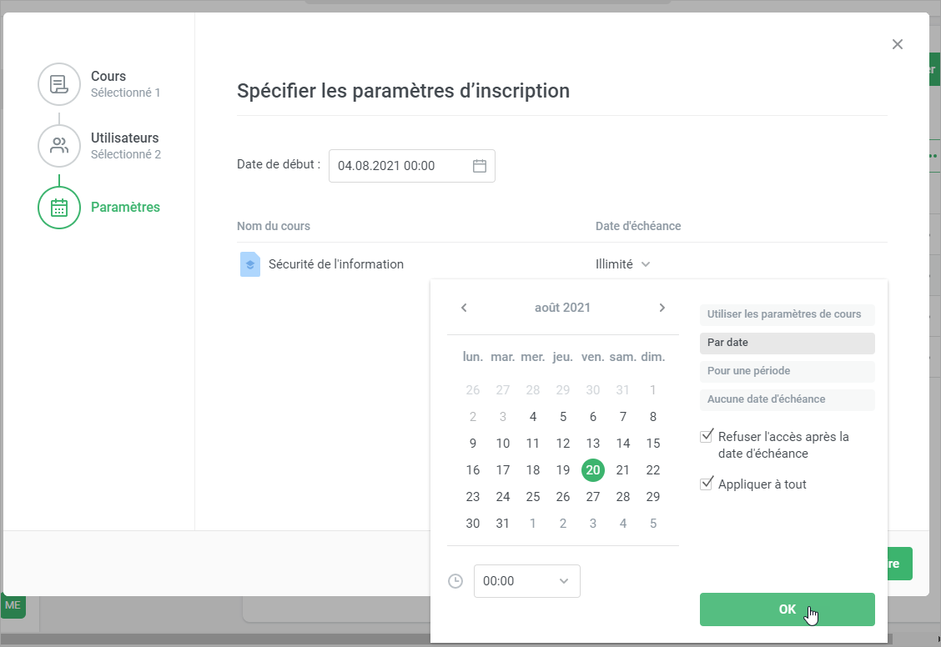Select Utiliser les paramètres de cours option
Image resolution: width=941 pixels, height=647 pixels.
click(x=787, y=314)
